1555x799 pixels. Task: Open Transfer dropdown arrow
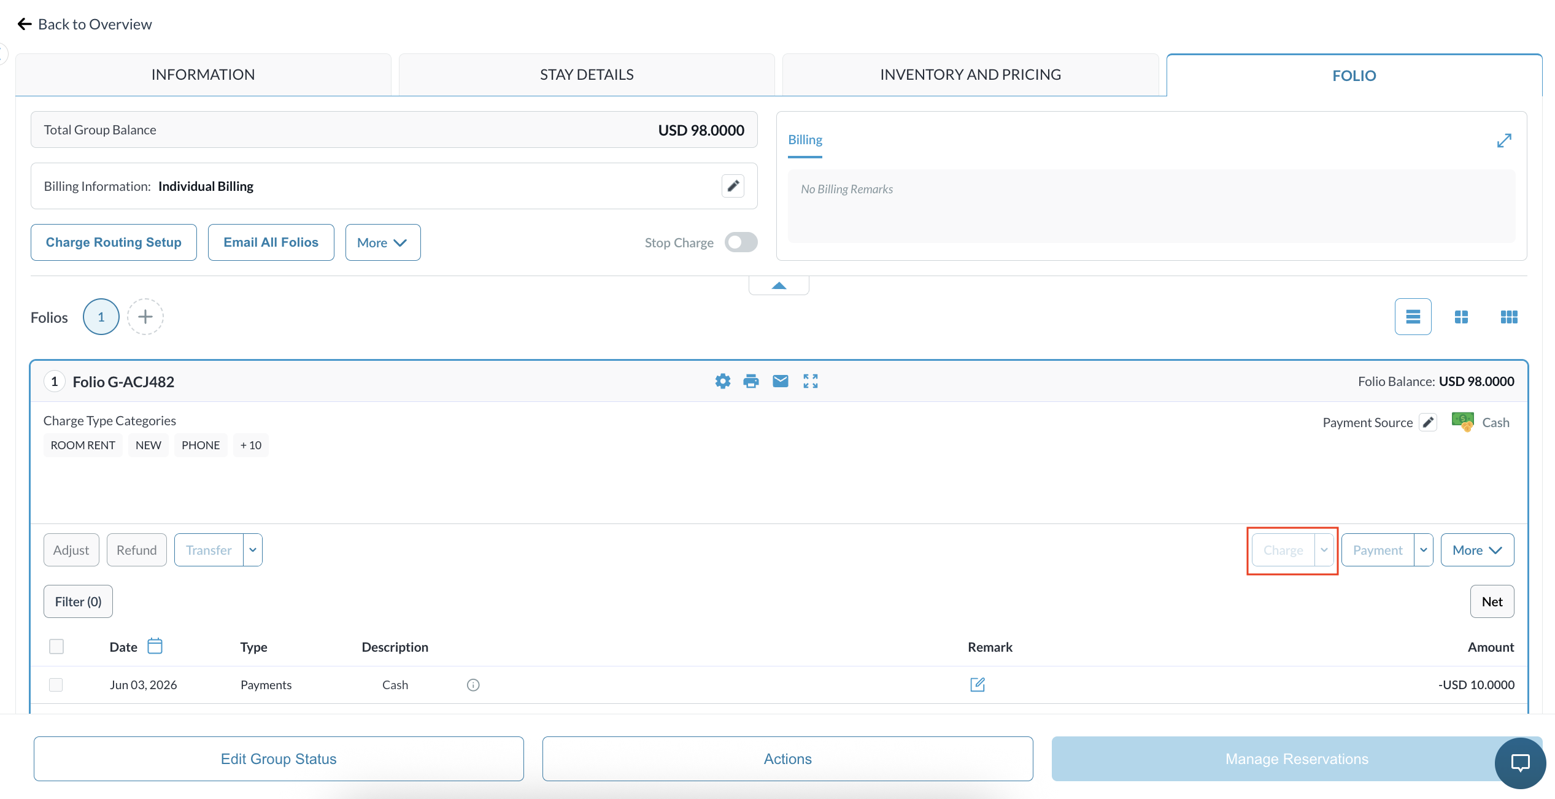pos(253,550)
